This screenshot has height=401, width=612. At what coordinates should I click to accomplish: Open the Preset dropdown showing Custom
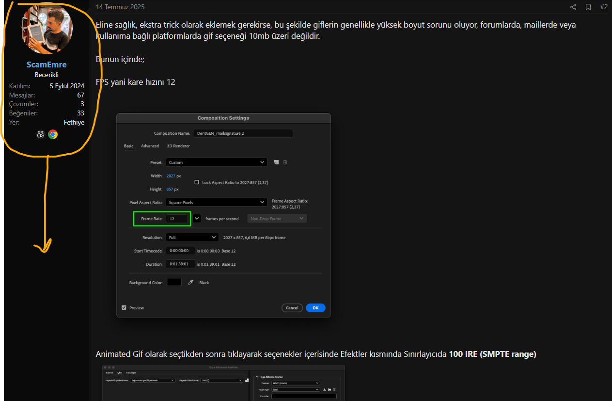[x=216, y=162]
